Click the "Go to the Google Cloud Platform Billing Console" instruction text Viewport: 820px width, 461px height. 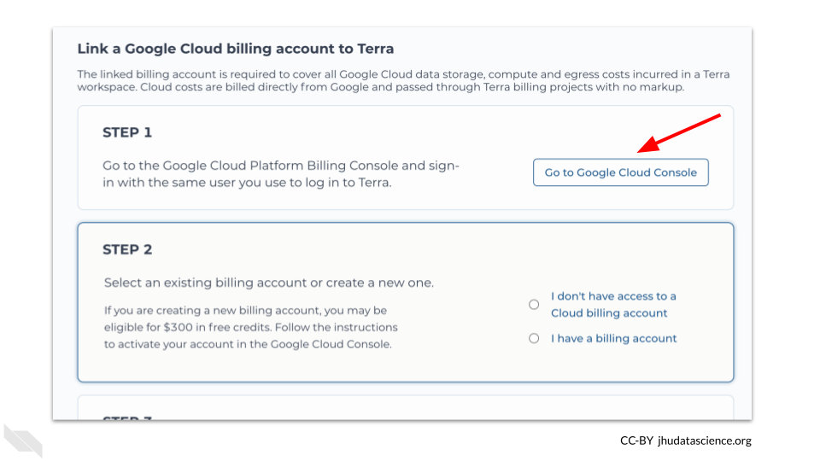pos(281,174)
